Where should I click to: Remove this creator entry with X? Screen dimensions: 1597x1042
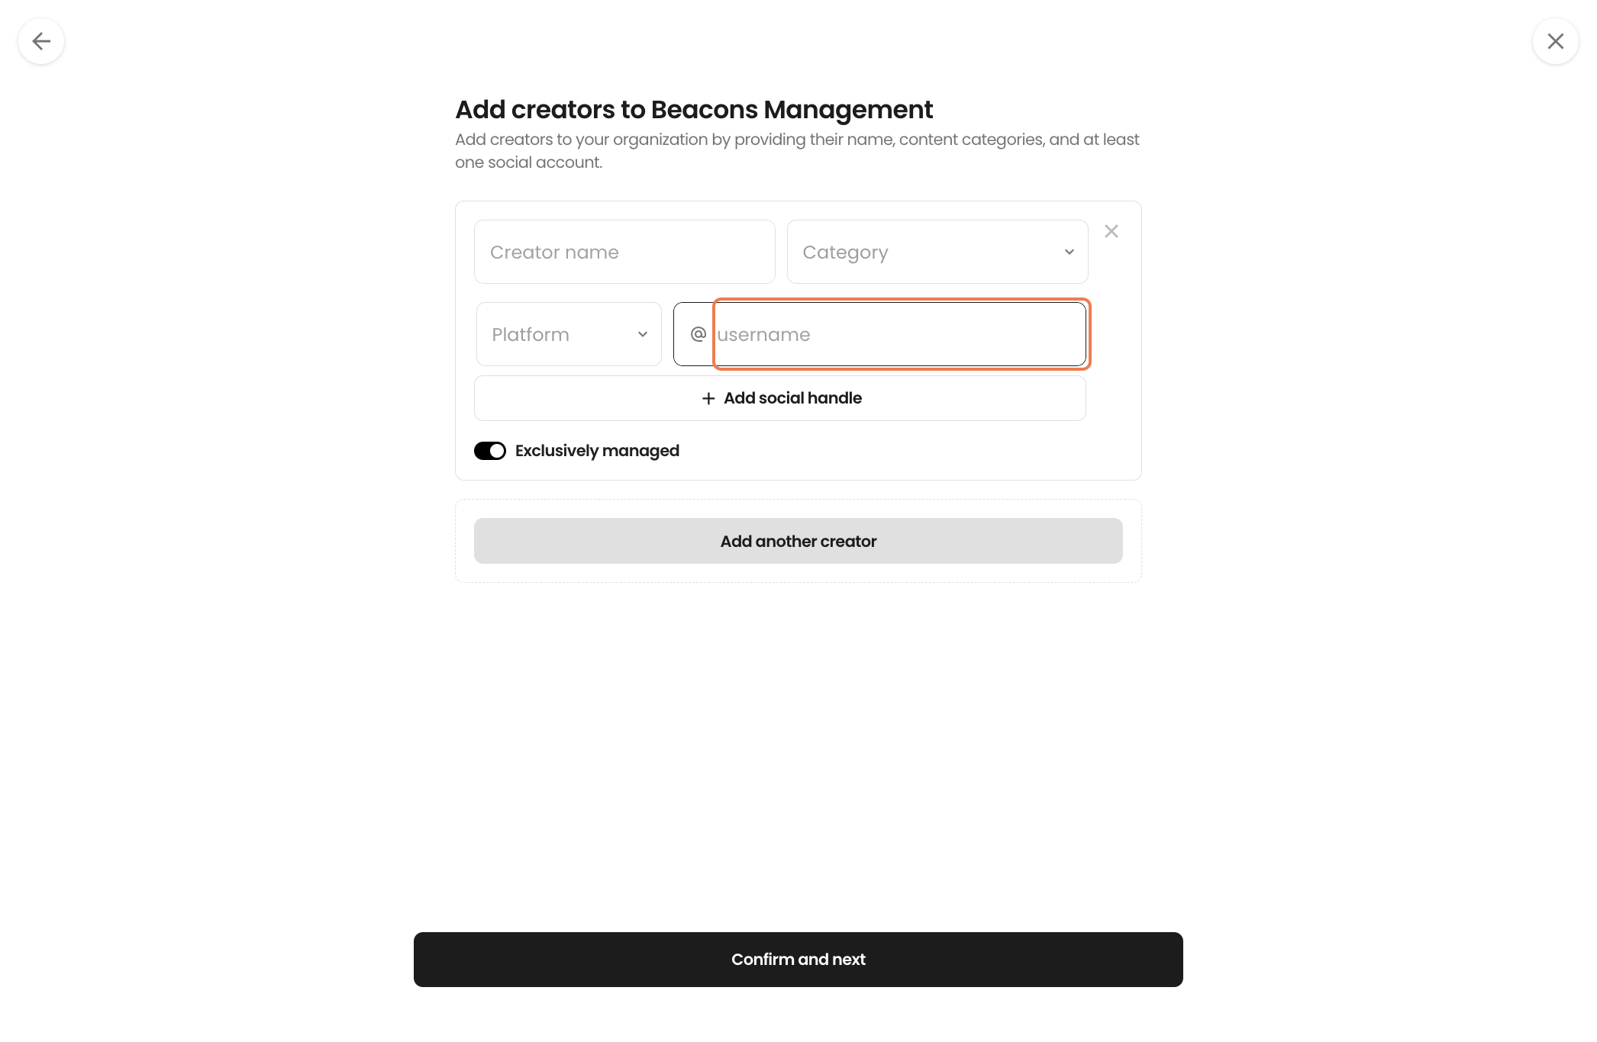pos(1111,231)
